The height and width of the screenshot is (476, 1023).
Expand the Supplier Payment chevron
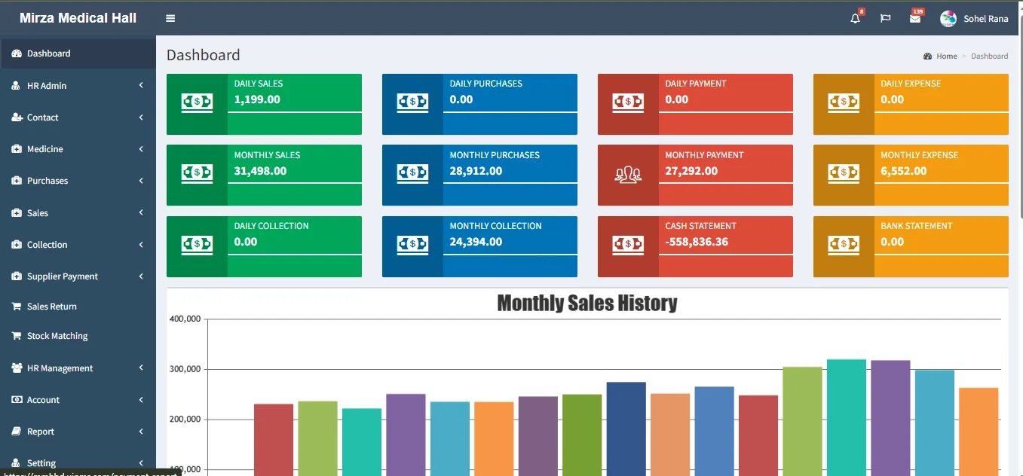pyautogui.click(x=141, y=276)
